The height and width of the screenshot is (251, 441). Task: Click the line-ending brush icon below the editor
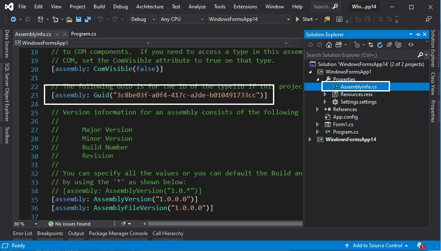pyautogui.click(x=123, y=224)
